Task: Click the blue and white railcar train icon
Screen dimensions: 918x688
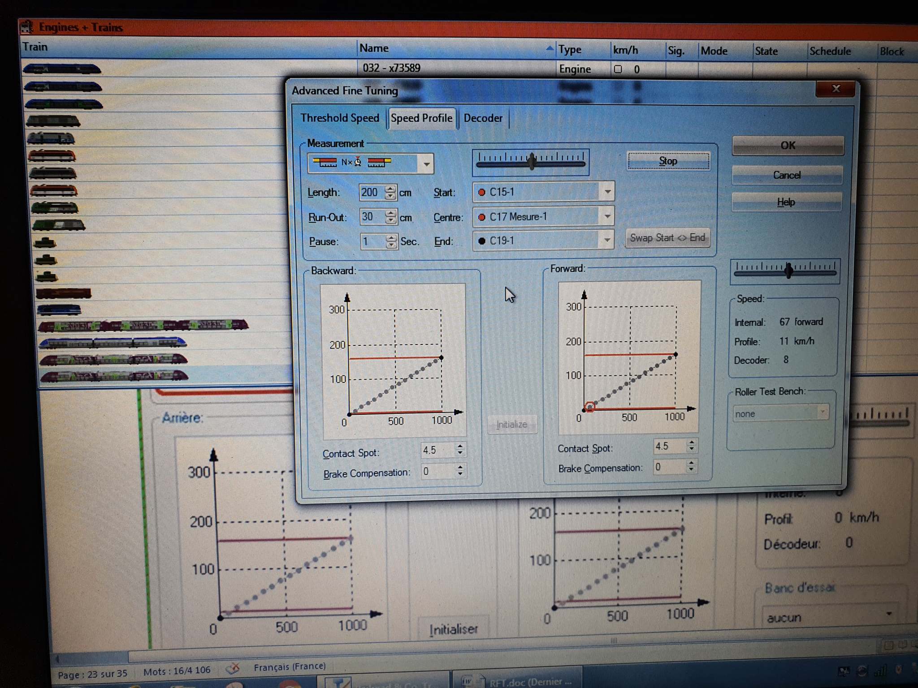Action: 113,343
